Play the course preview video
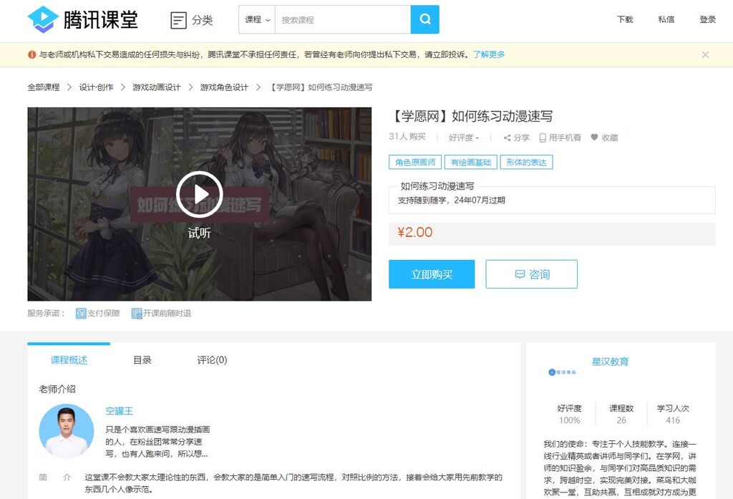This screenshot has height=499, width=733. 200,195
